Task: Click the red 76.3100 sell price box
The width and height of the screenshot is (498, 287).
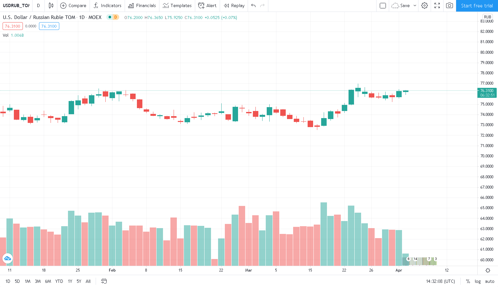Action: tap(13, 26)
